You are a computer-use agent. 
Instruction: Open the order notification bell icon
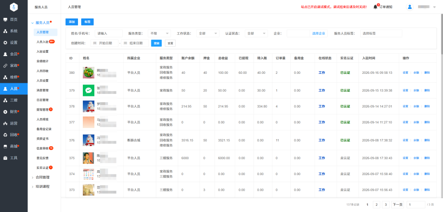[375, 7]
